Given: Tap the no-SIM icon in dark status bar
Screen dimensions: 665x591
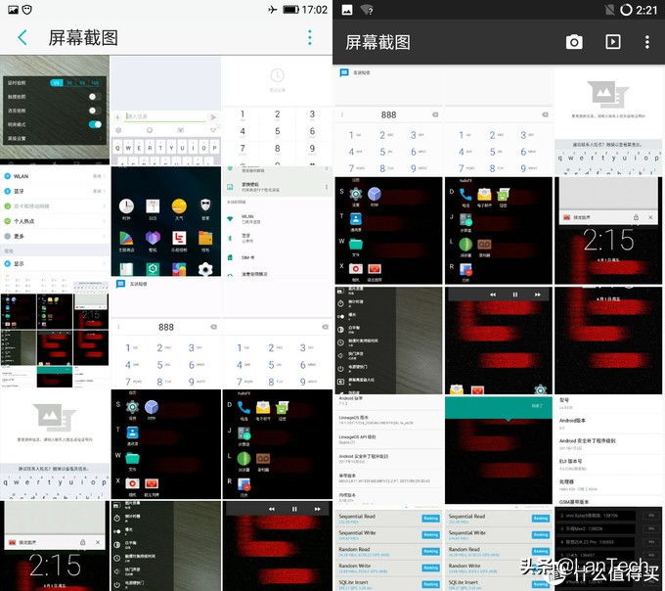Looking at the screenshot, I should [609, 10].
